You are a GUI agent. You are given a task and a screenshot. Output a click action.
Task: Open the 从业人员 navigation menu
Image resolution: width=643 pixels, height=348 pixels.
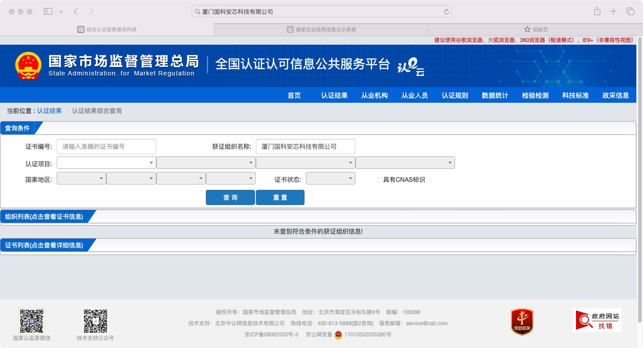pos(415,95)
